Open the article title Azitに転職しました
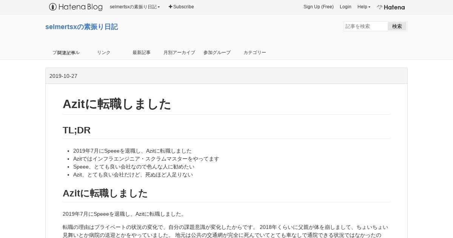453x238 pixels. (117, 104)
